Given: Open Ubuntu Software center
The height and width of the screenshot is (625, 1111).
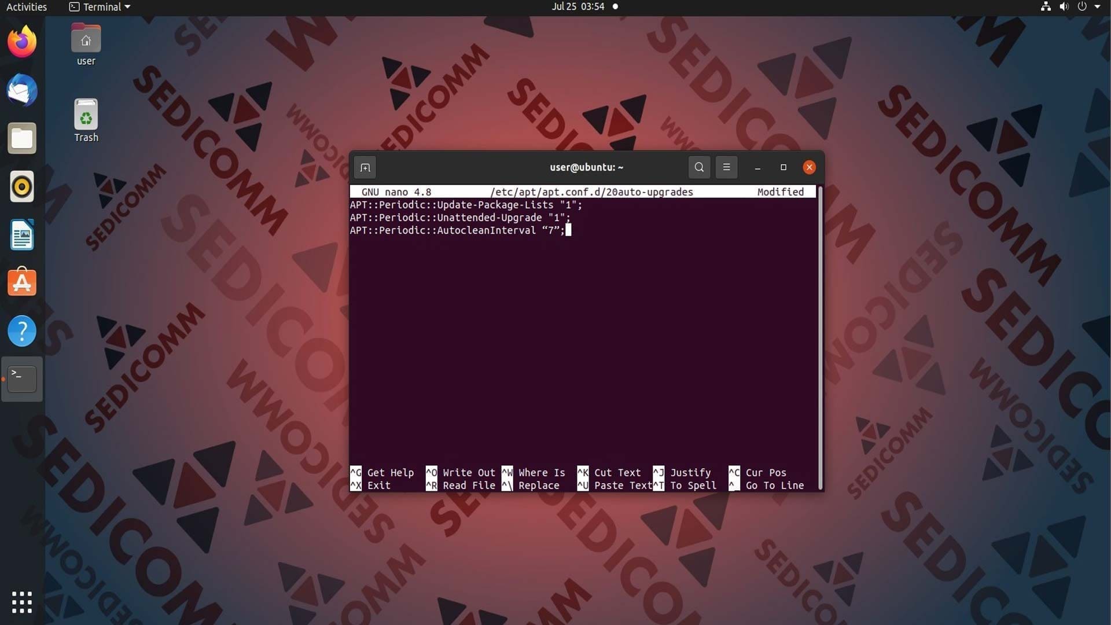Looking at the screenshot, I should point(22,282).
